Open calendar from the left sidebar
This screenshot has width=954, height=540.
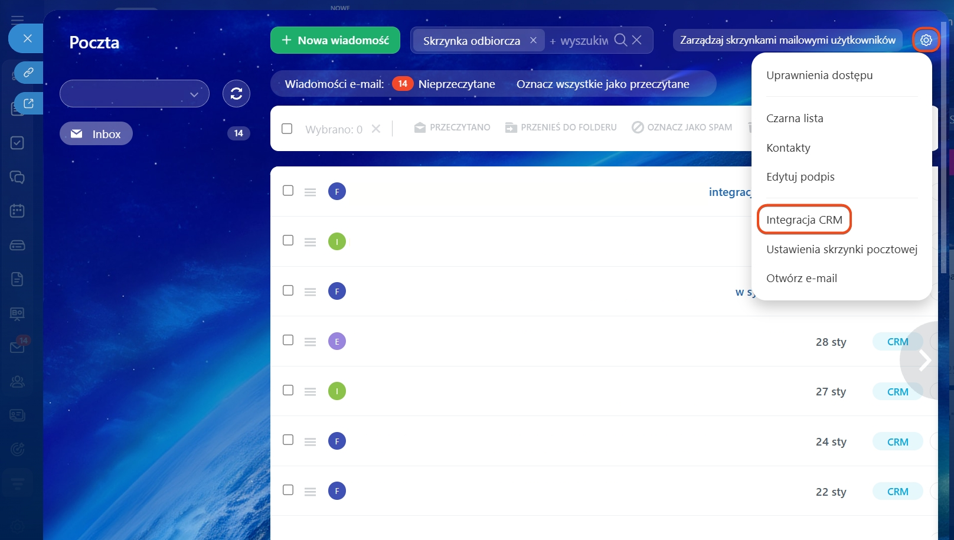coord(17,211)
